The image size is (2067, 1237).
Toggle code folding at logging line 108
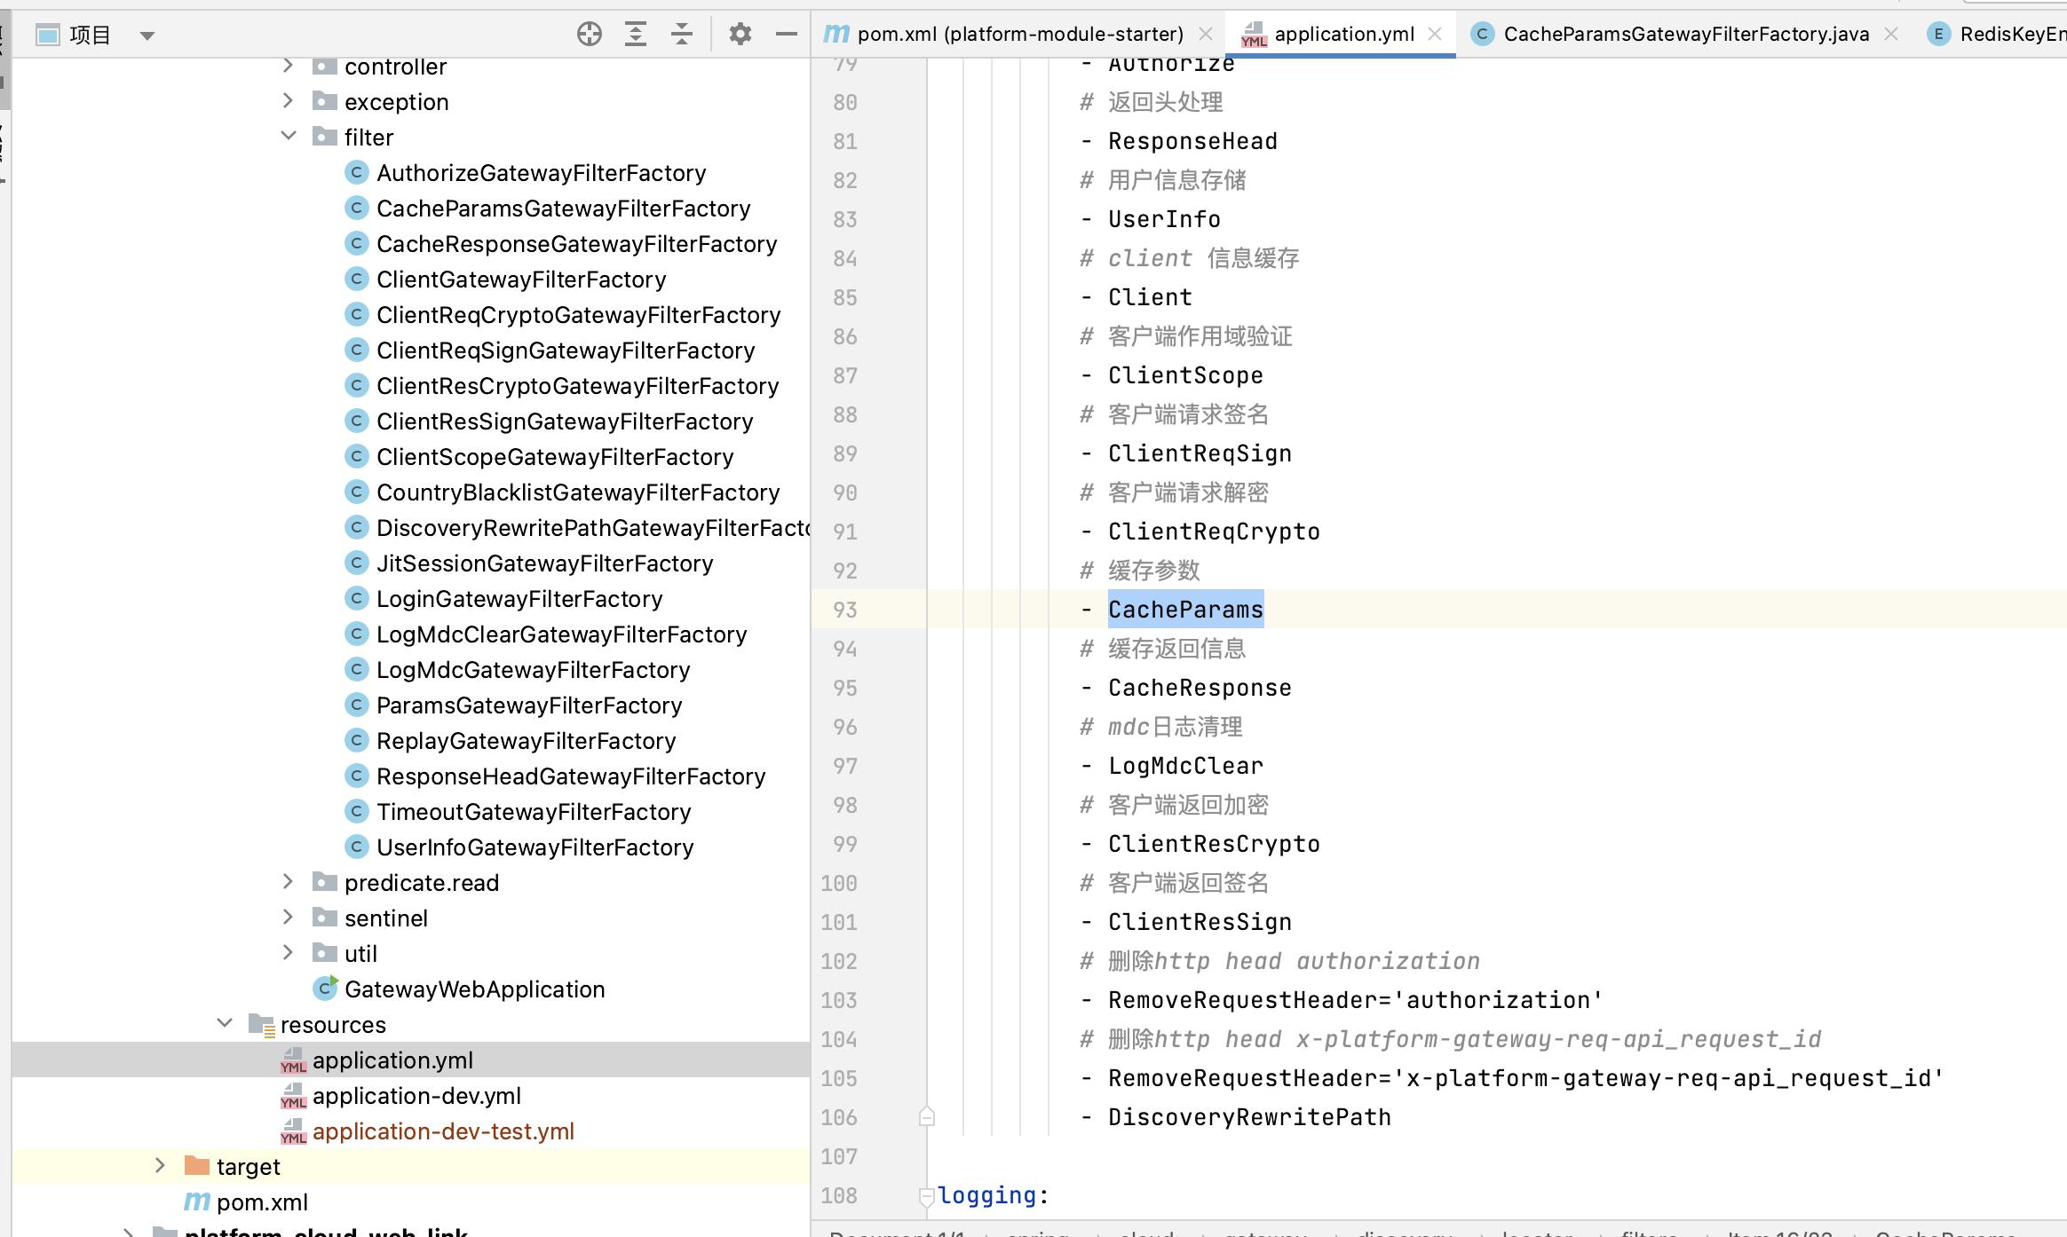tap(926, 1195)
